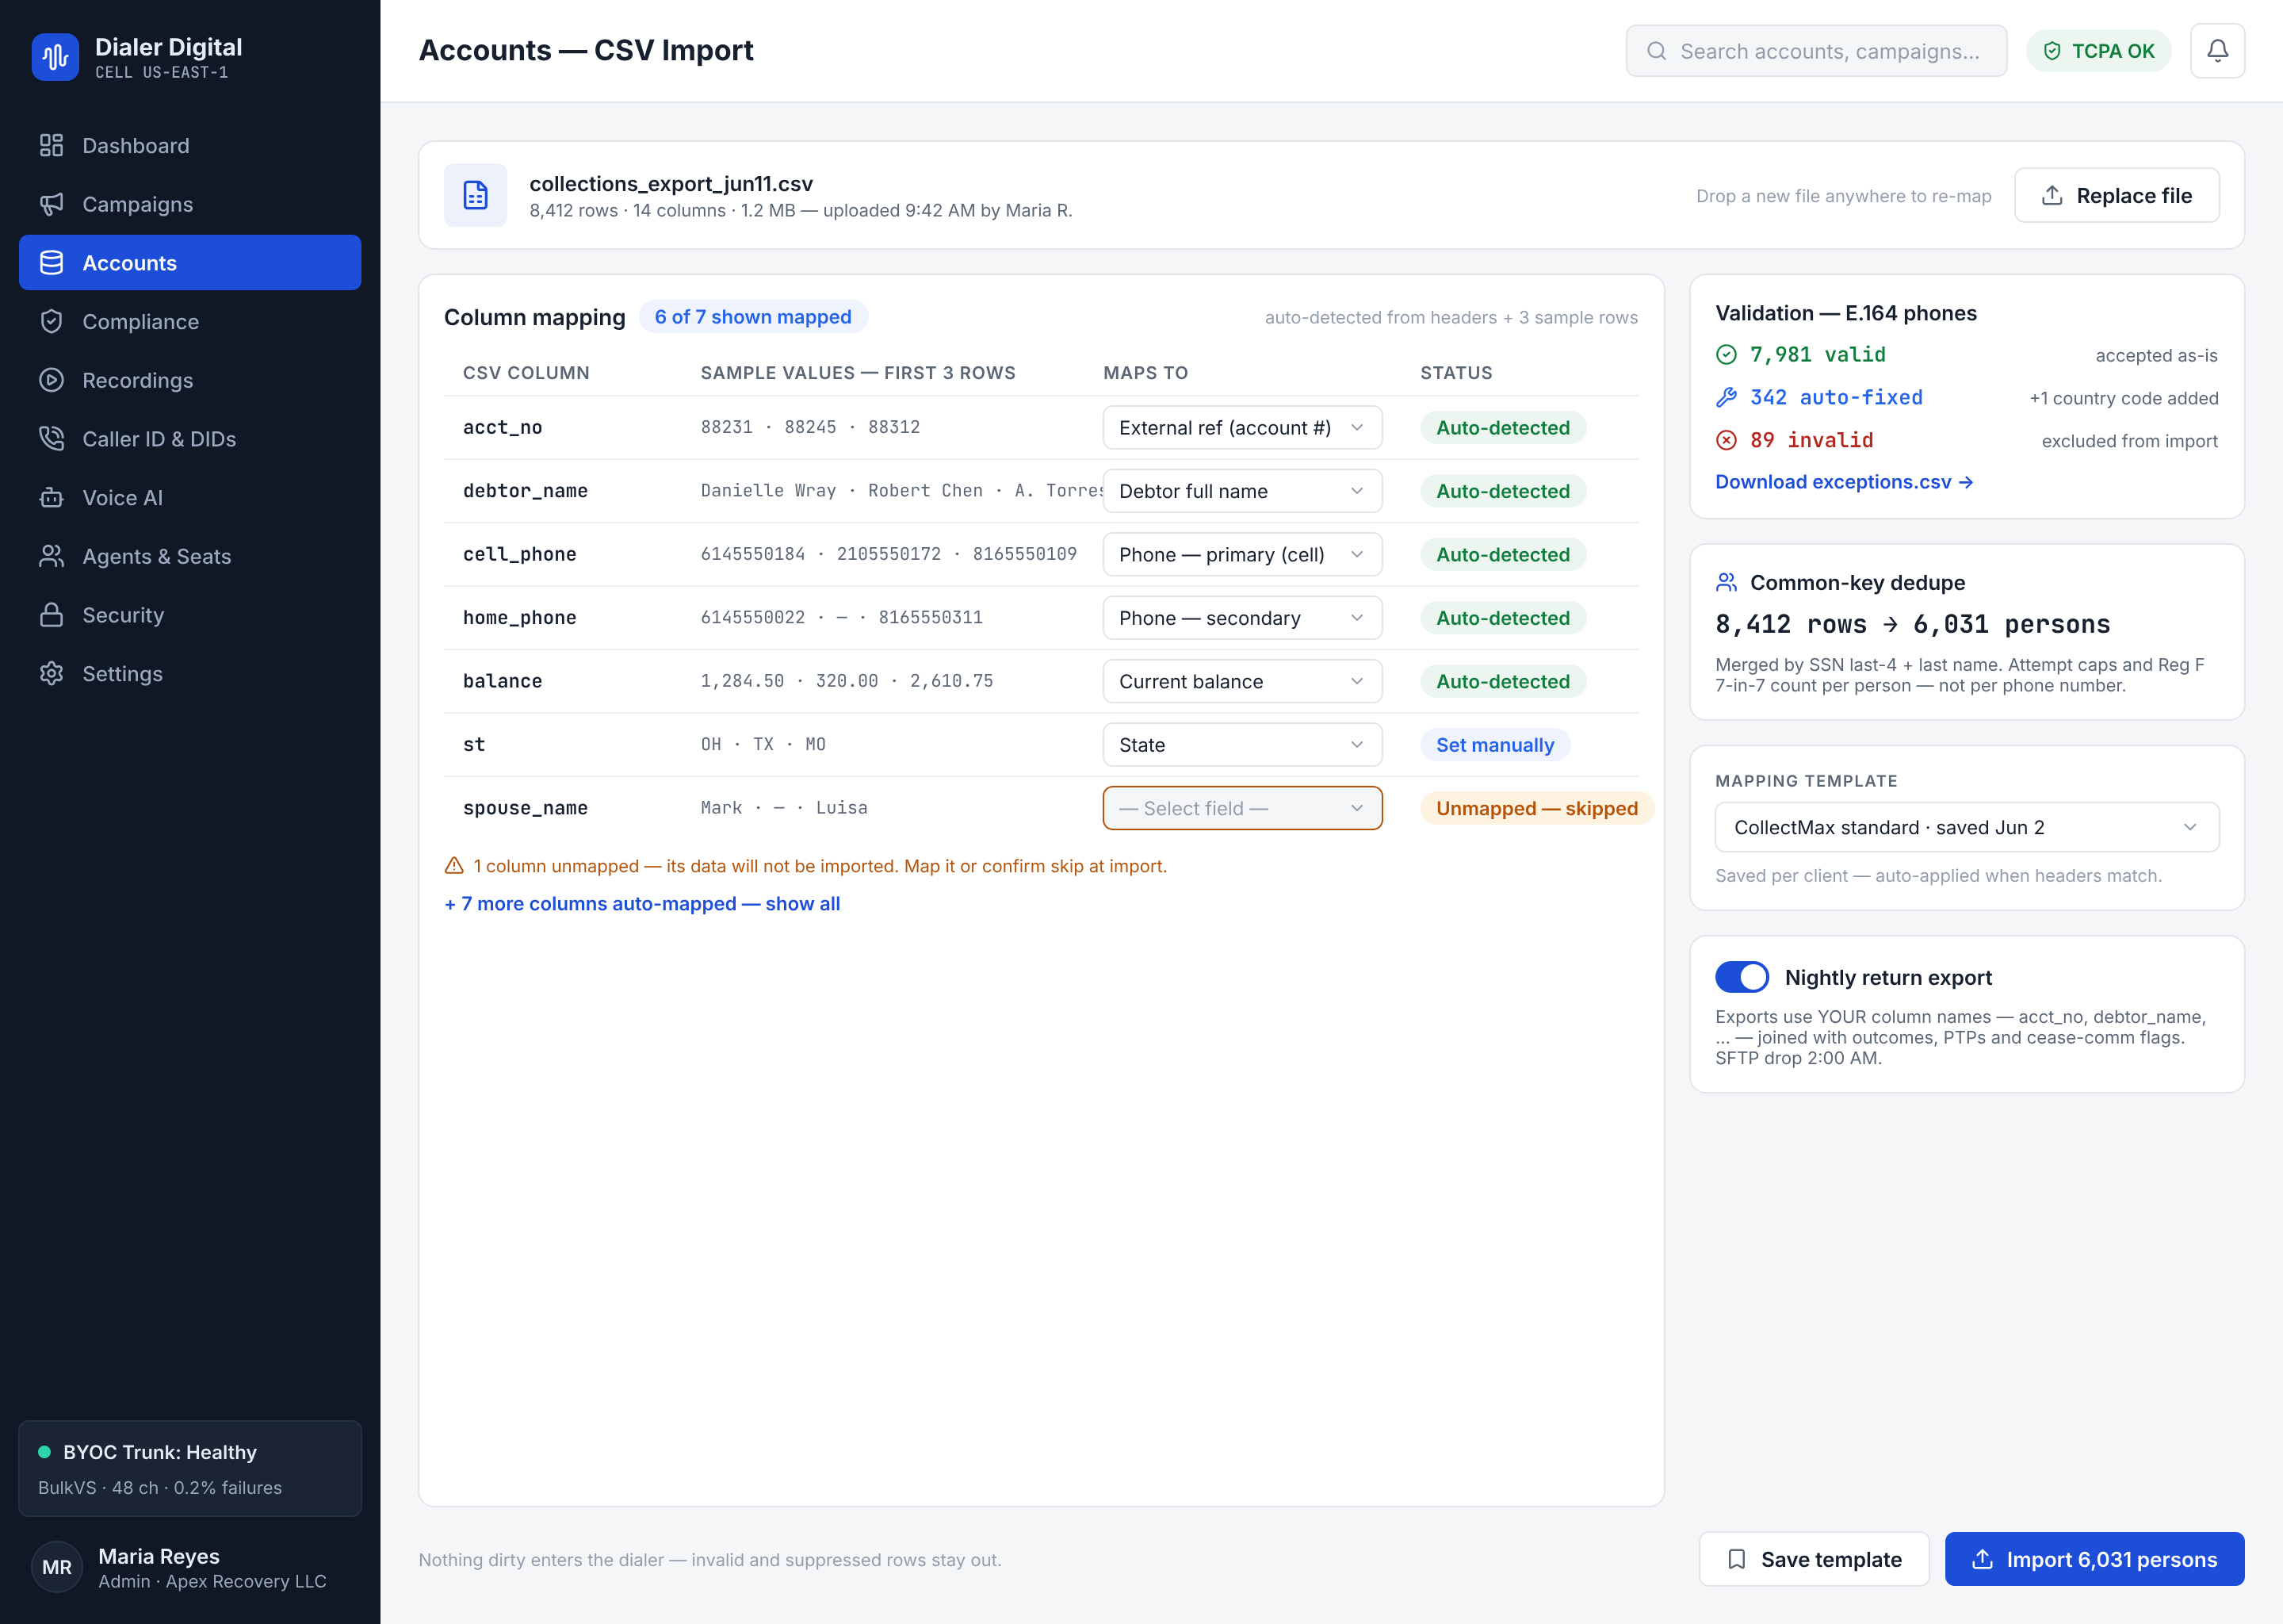This screenshot has width=2283, height=1624.
Task: Click the Security lock icon
Action: 51,615
